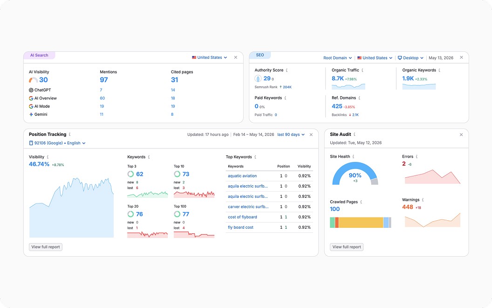This screenshot has width=492, height=308.
Task: Click the AI Visibility gauge icon
Action: (x=33, y=80)
